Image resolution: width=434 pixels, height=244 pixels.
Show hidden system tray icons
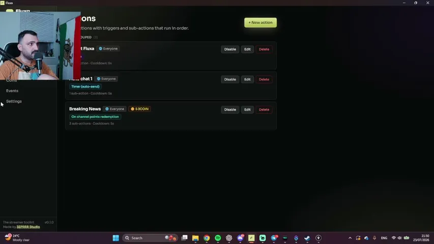[350, 238]
